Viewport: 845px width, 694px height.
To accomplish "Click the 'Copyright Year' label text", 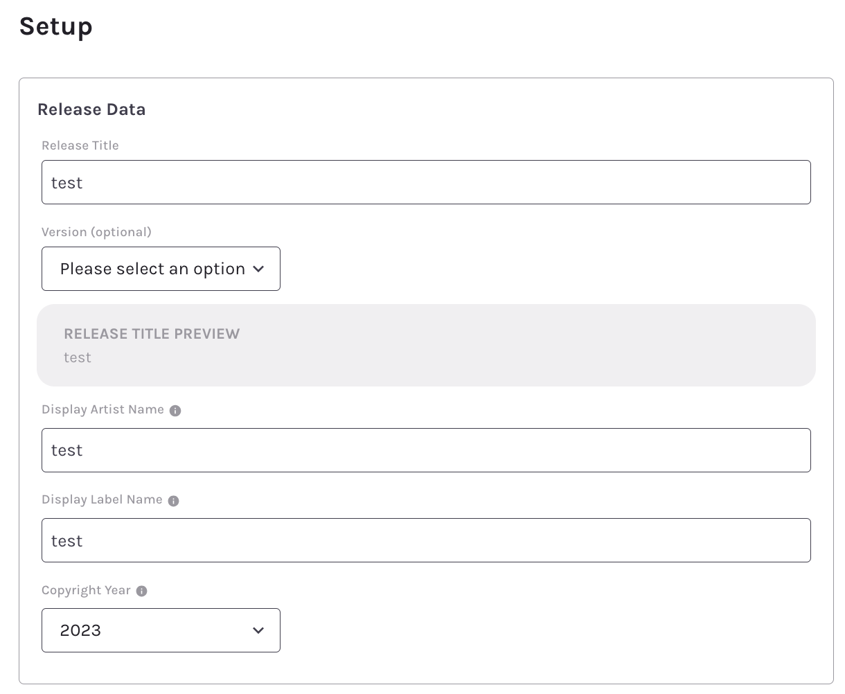I will (x=86, y=590).
